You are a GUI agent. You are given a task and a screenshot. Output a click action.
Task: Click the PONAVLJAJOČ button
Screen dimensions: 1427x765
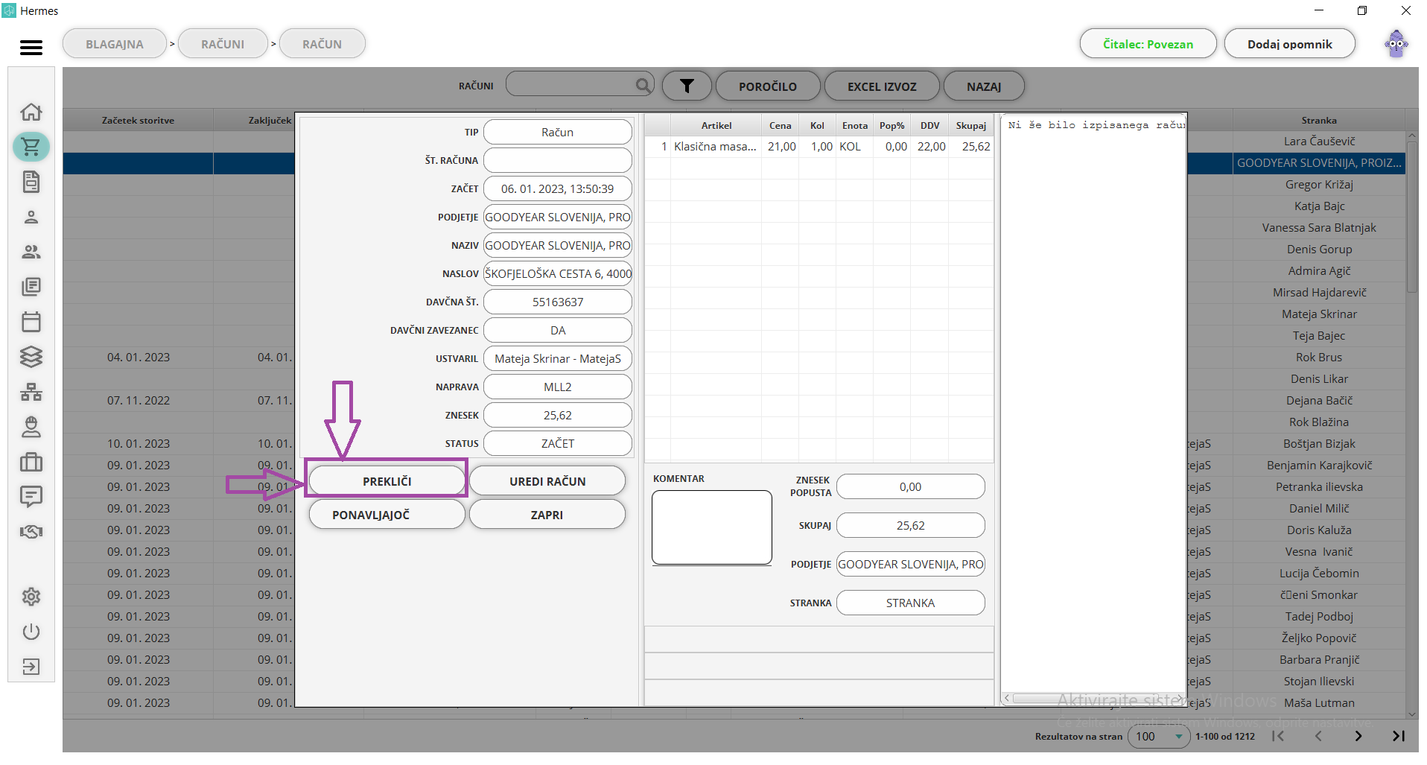(387, 515)
